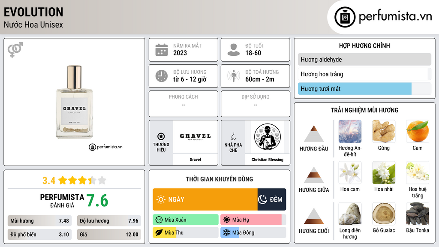Open the Hoa huệ trắng note image
Image resolution: width=439 pixels, height=247 pixels.
418,172
